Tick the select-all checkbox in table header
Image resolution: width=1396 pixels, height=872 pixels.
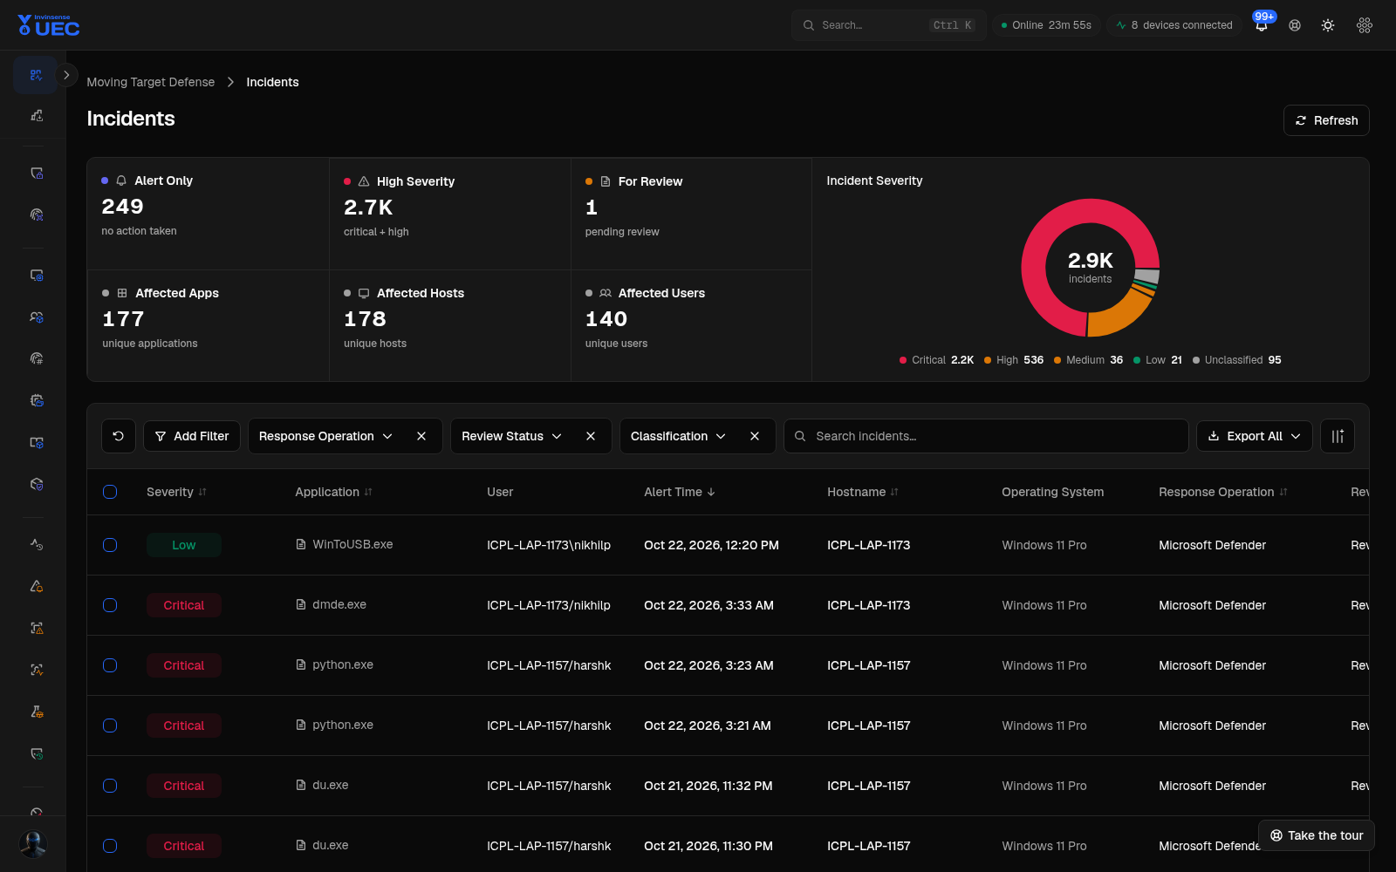[x=110, y=492]
